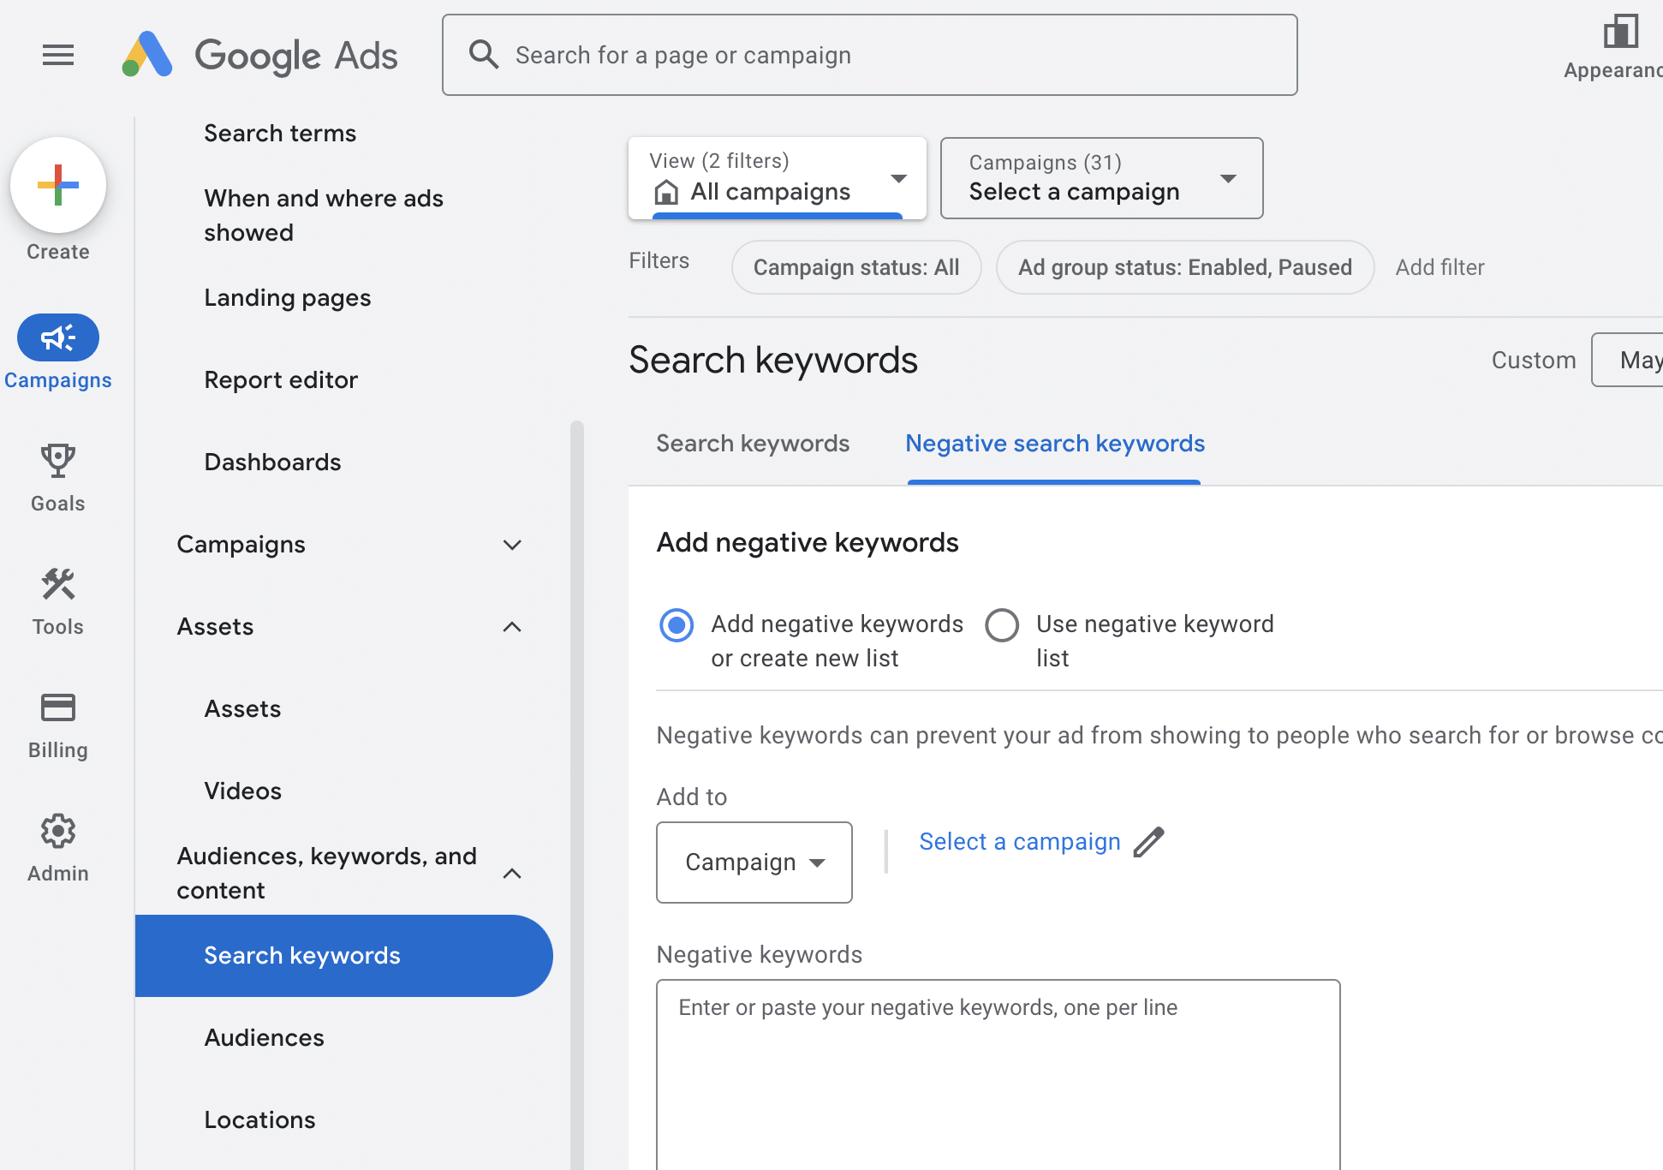Screen dimensions: 1663x1170
Task: Click Add filter button
Action: tap(1440, 266)
